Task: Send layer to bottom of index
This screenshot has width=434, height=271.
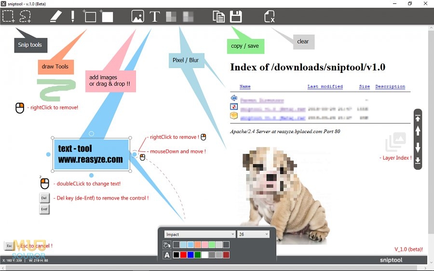Action: coord(418,160)
